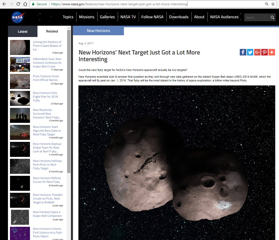Image resolution: width=279 pixels, height=240 pixels.
Task: Open Solving the Mystery of Pluto's Giant Blades link
Action: click(x=47, y=46)
